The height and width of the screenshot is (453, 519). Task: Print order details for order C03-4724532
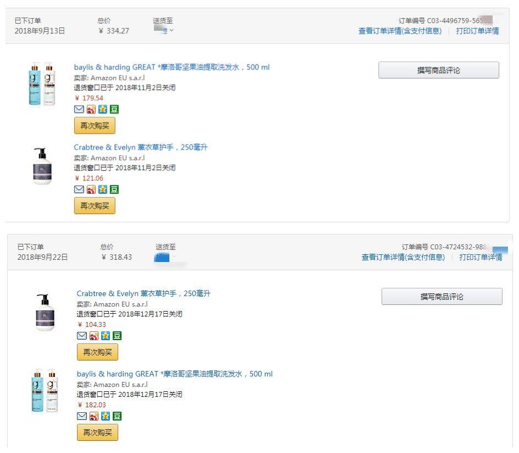click(x=481, y=257)
